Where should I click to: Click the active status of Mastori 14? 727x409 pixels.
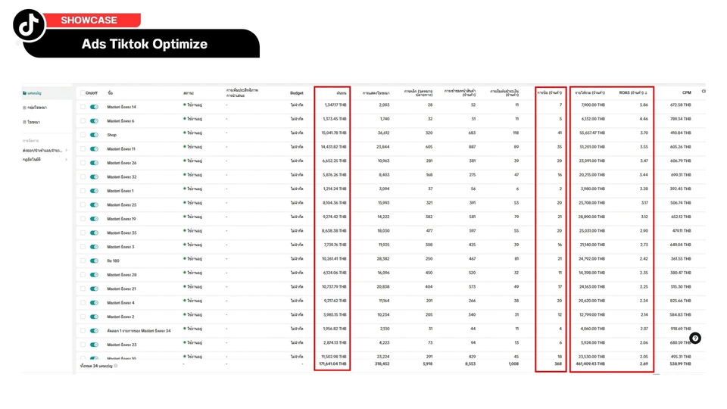click(x=193, y=105)
